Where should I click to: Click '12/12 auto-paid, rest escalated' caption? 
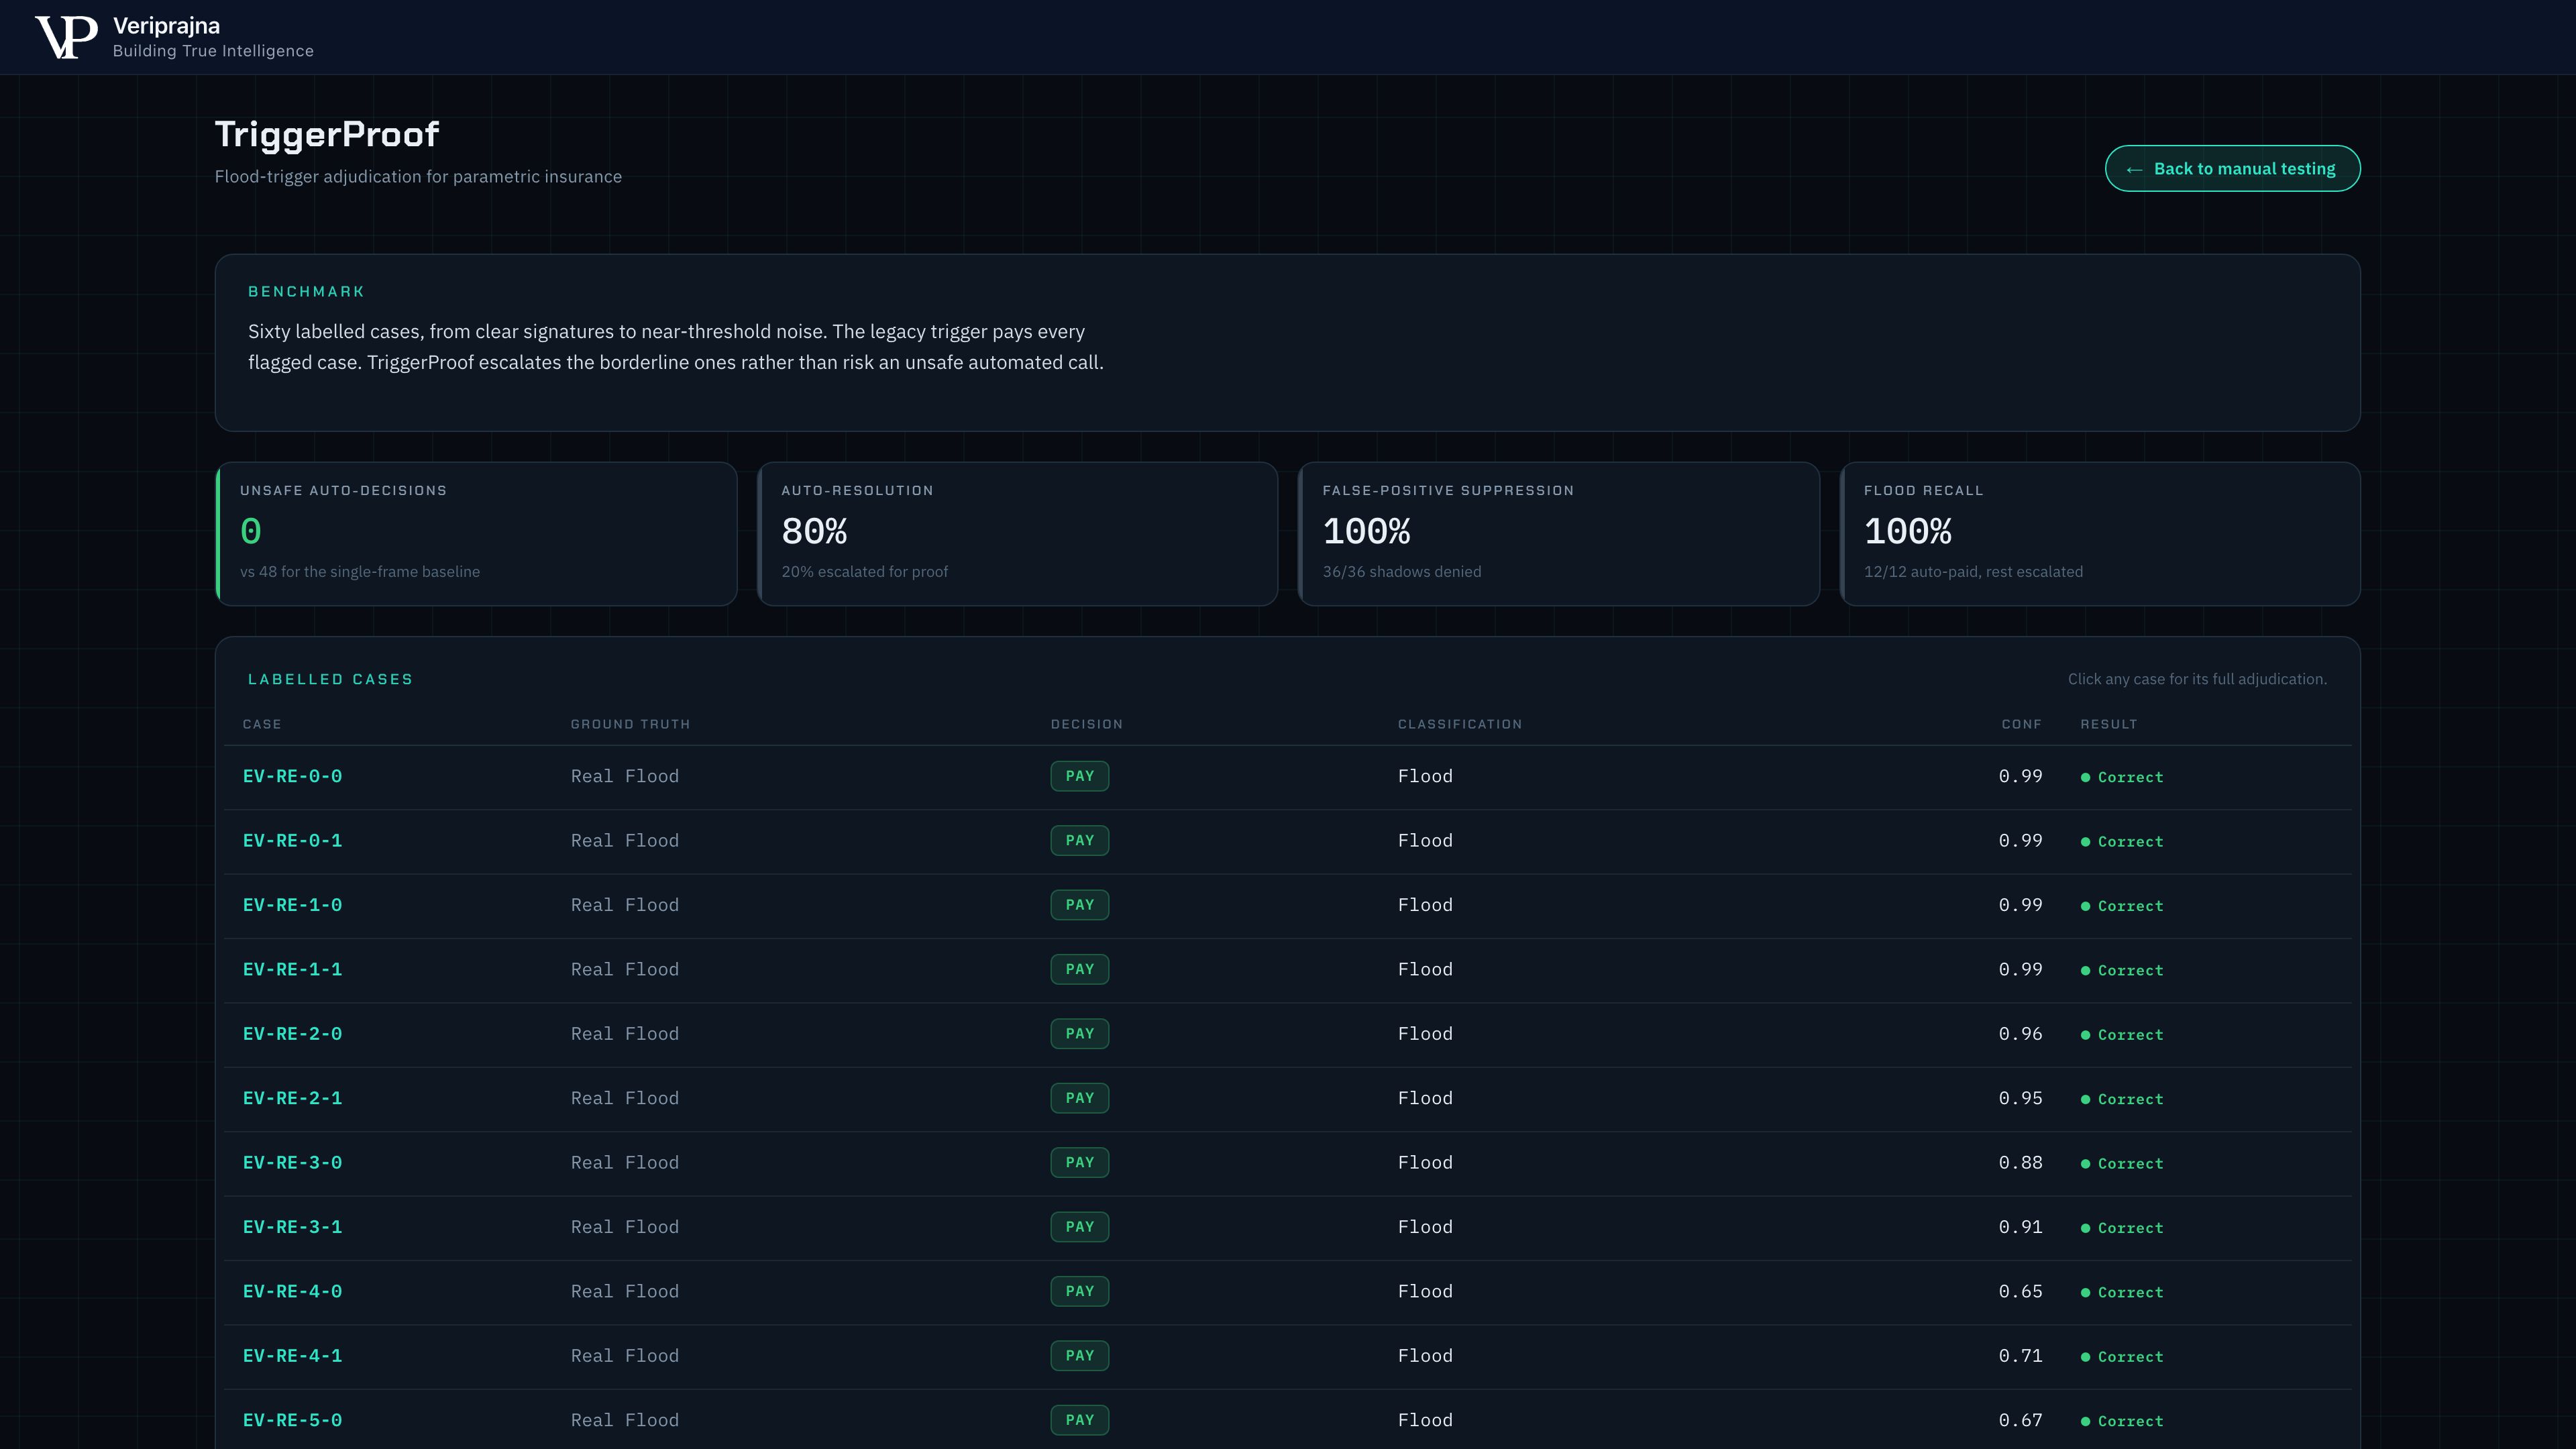tap(1973, 572)
